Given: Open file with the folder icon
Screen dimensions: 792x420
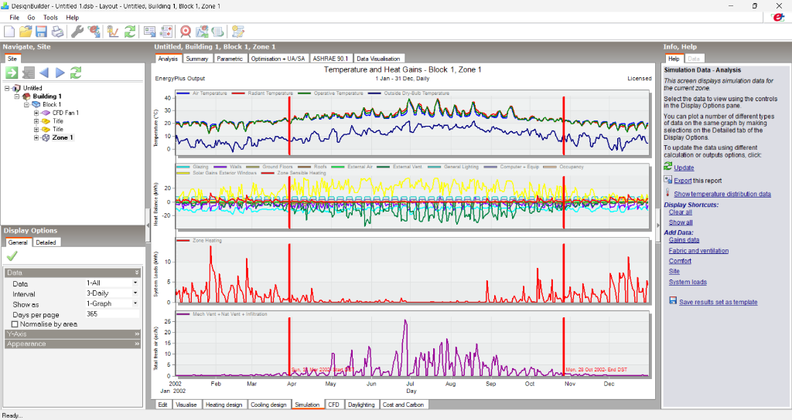Looking at the screenshot, I should click(x=26, y=31).
